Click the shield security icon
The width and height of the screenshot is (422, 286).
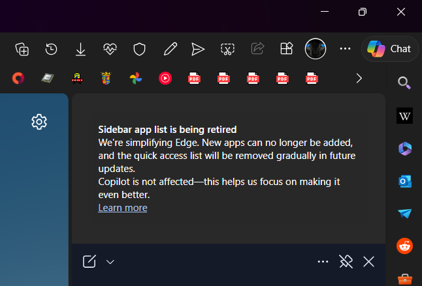pos(139,49)
